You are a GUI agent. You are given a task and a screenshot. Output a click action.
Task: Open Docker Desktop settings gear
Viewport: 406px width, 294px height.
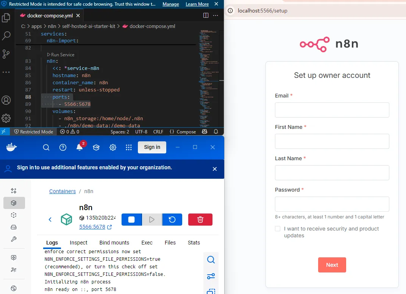112,147
